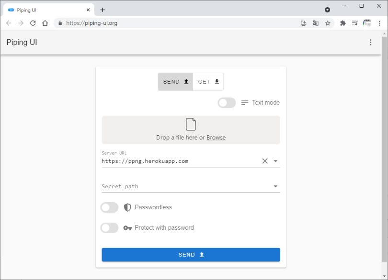Enable Protect with password switch
The width and height of the screenshot is (388, 280).
pos(109,228)
